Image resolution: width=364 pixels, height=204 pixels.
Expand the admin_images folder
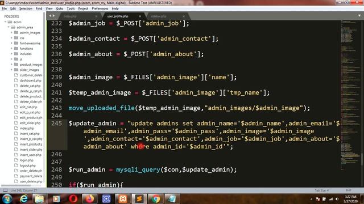click(x=11, y=33)
